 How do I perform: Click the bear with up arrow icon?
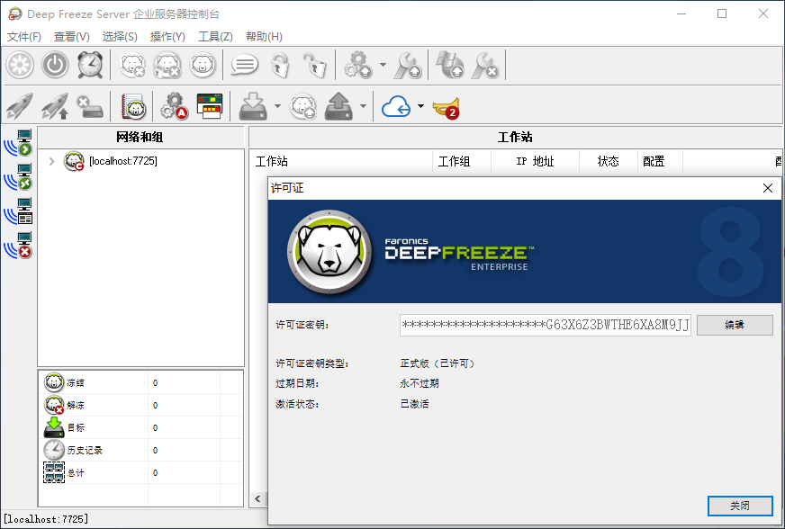(303, 106)
